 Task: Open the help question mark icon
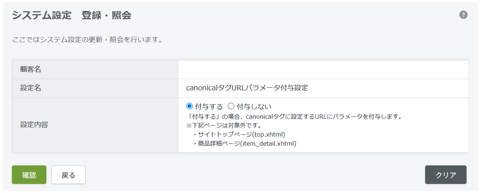pos(463,15)
